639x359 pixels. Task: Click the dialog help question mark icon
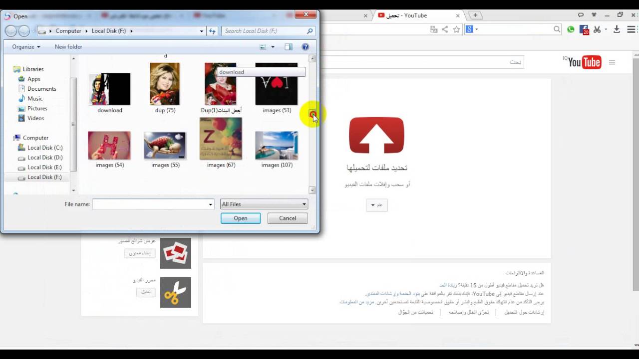(305, 47)
